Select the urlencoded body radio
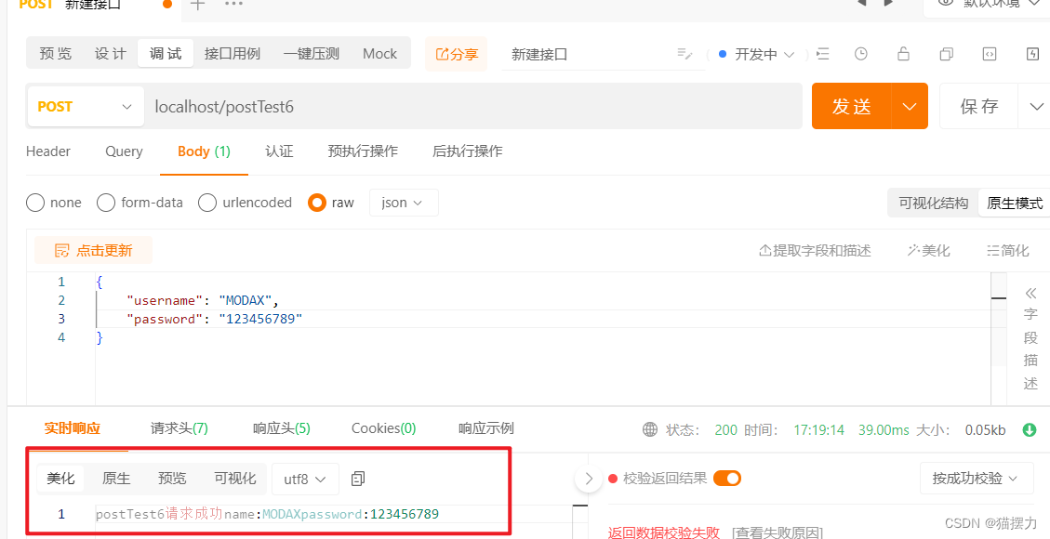This screenshot has width=1050, height=539. [207, 203]
